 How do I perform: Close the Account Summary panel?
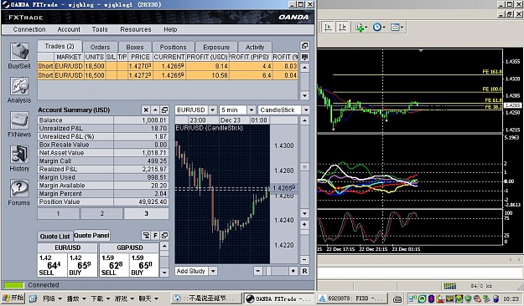point(146,110)
